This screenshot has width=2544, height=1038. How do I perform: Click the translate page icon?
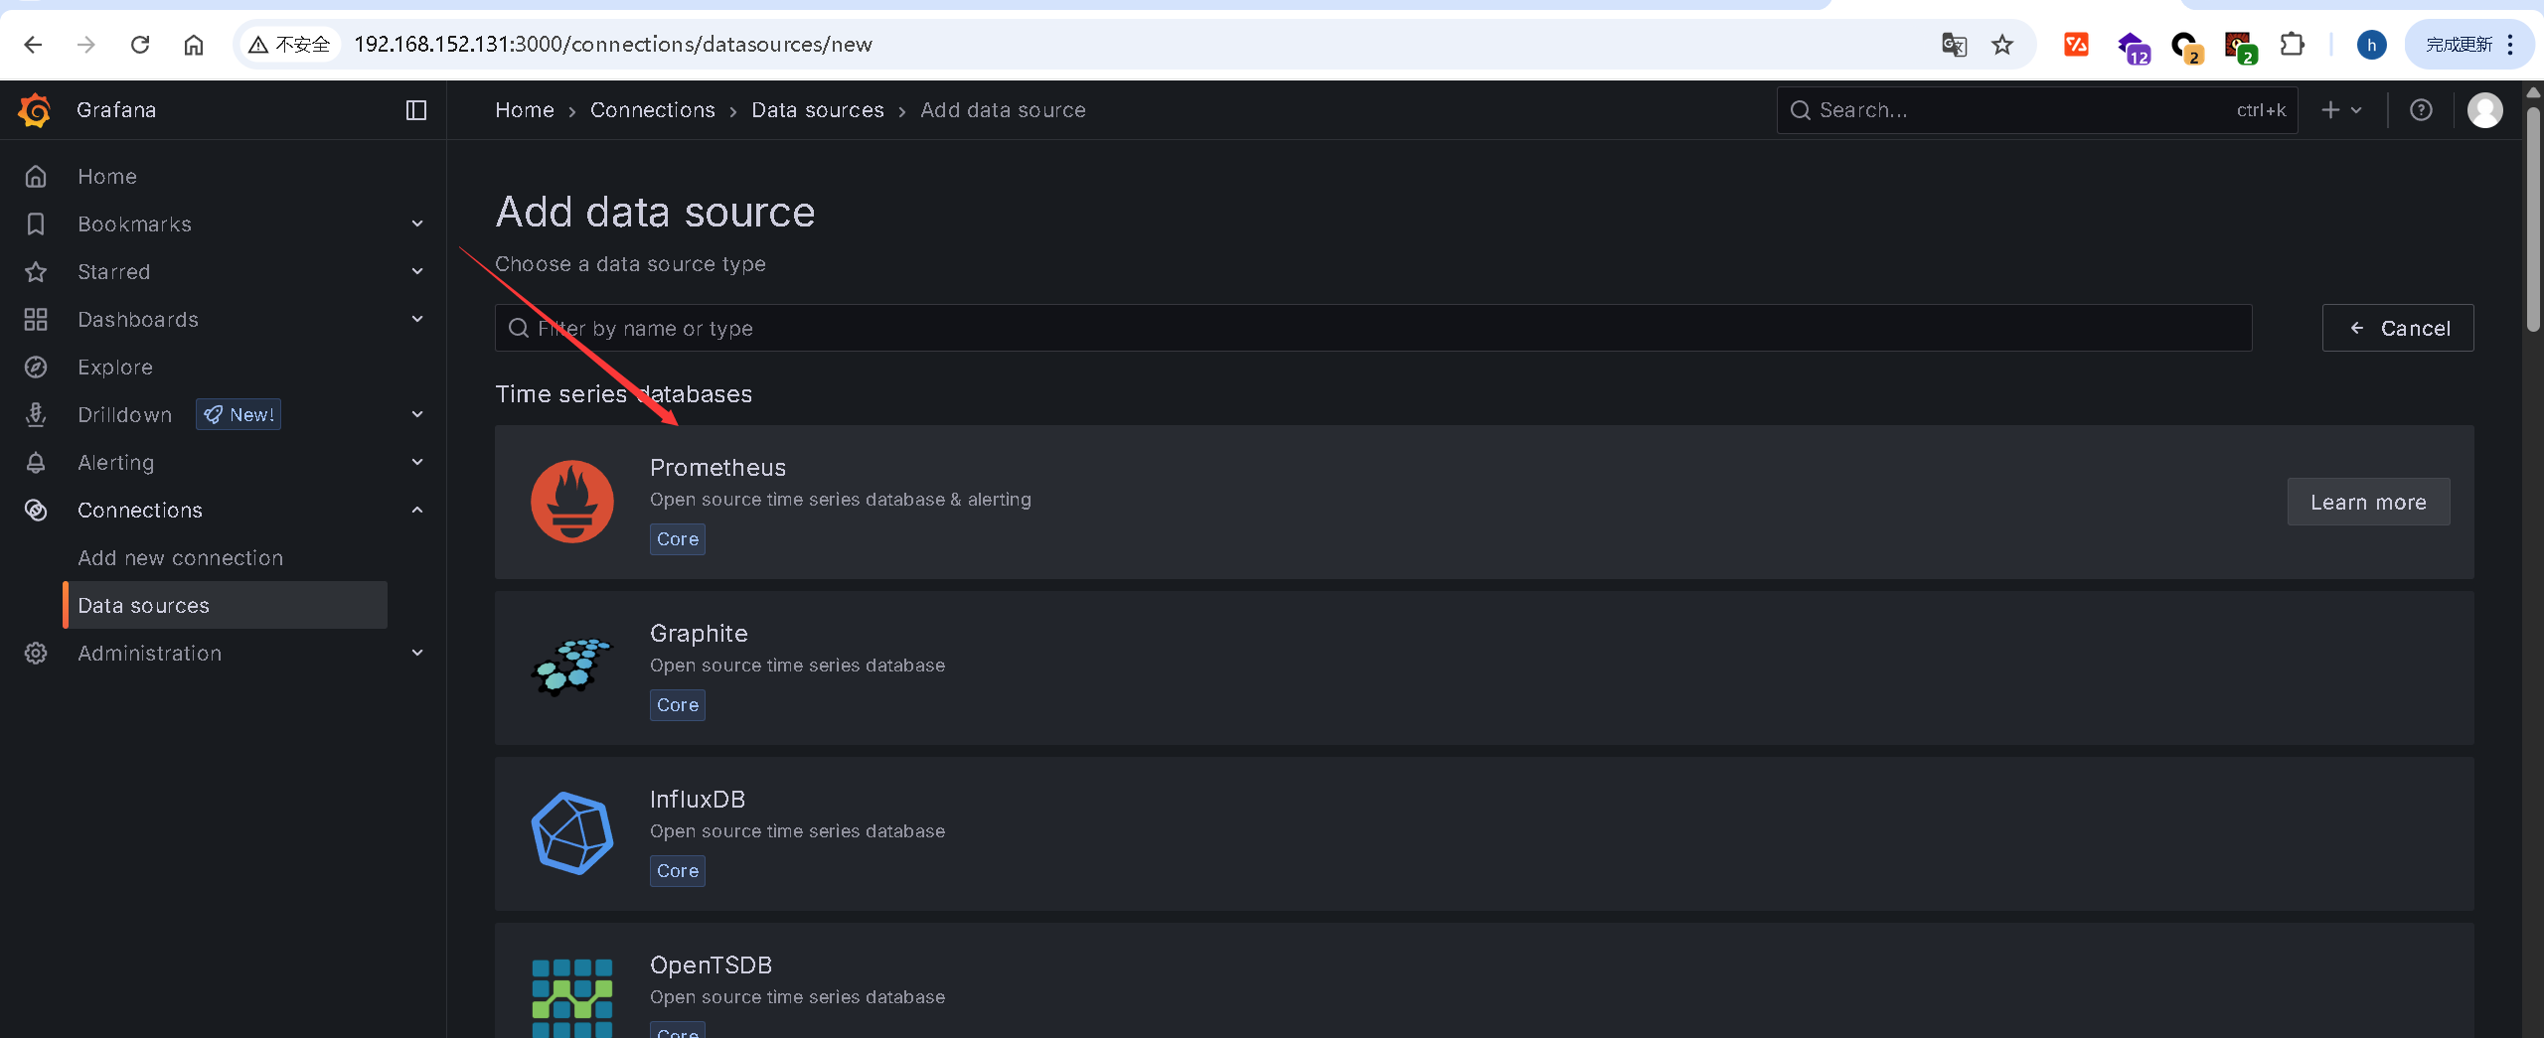(x=1954, y=44)
